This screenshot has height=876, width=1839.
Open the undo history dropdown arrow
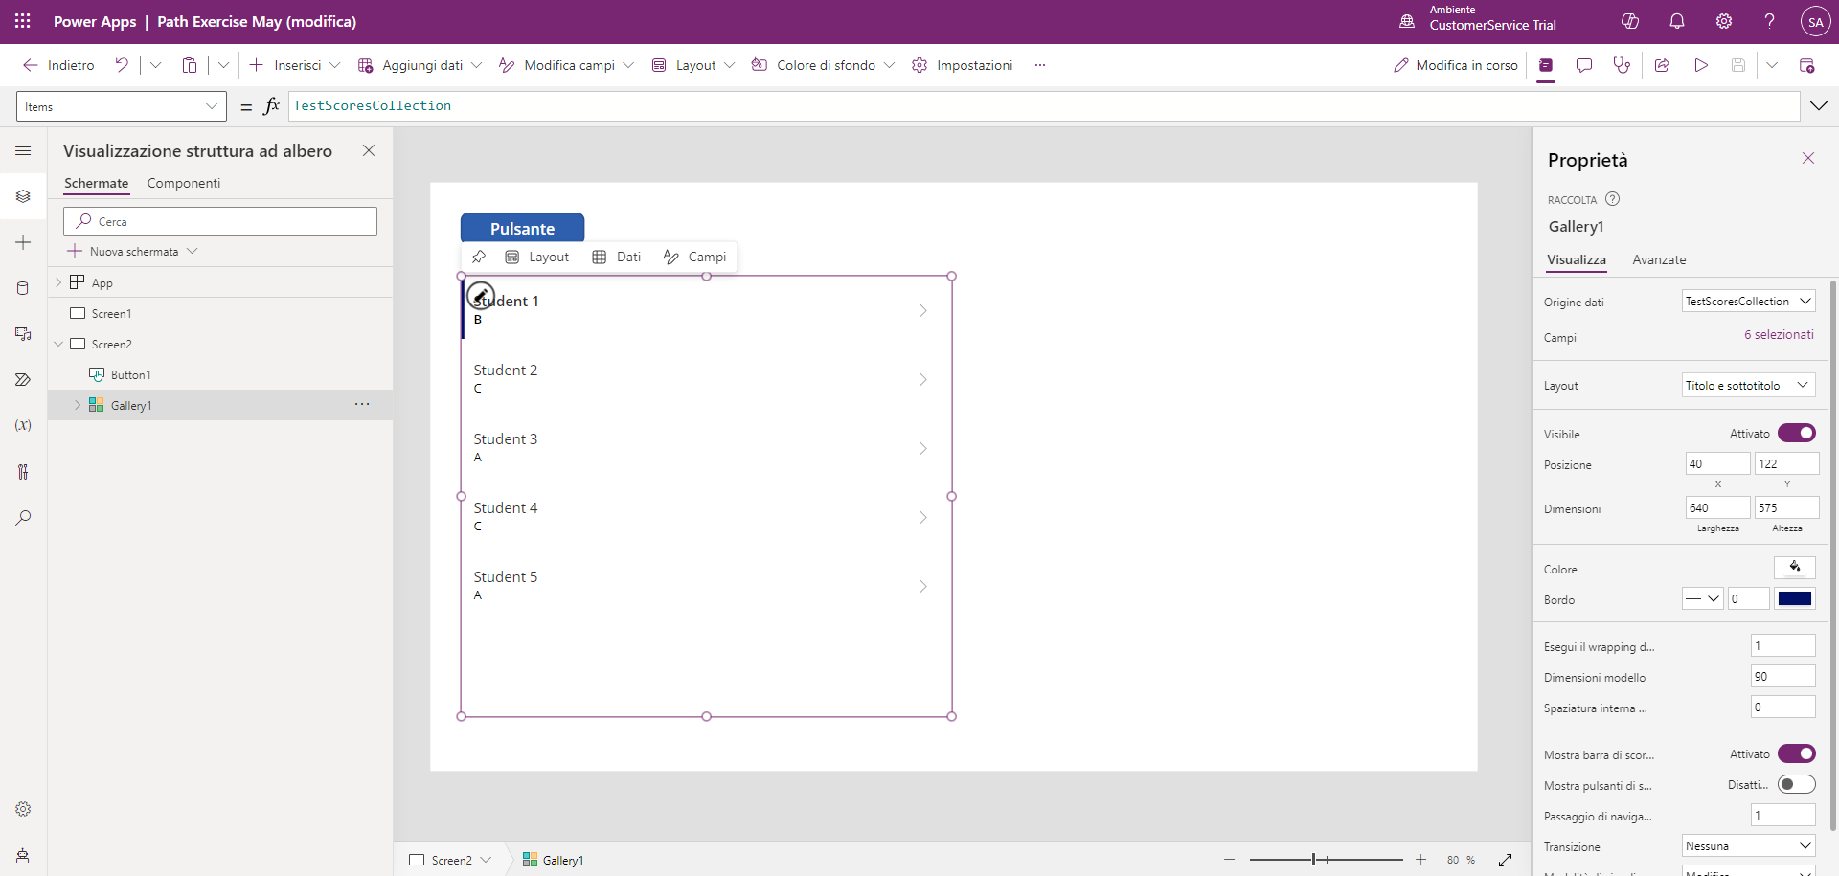click(155, 65)
